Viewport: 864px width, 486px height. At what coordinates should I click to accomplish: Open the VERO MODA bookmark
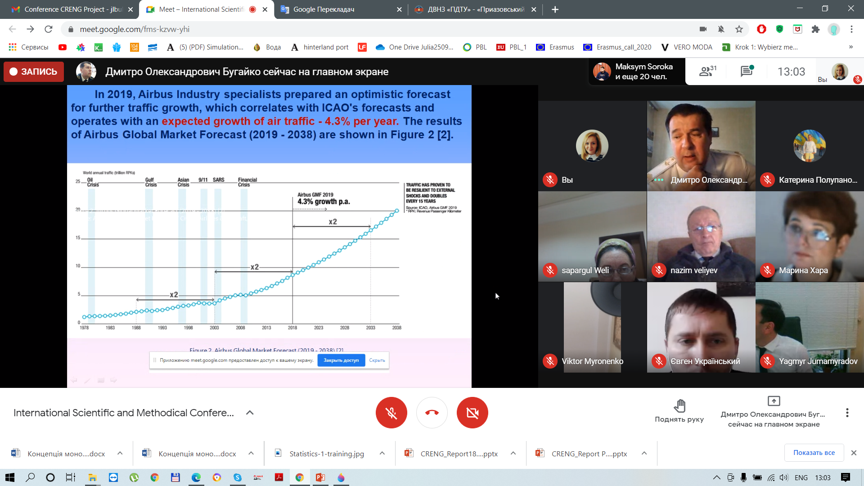pyautogui.click(x=687, y=47)
